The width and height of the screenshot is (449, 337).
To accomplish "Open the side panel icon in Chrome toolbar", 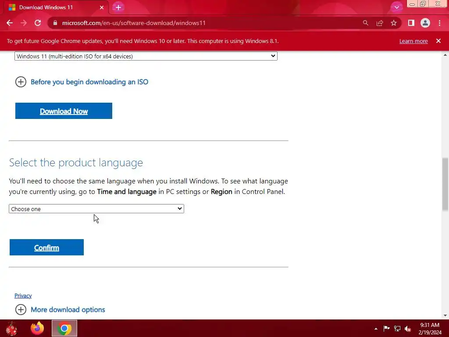I will click(411, 23).
